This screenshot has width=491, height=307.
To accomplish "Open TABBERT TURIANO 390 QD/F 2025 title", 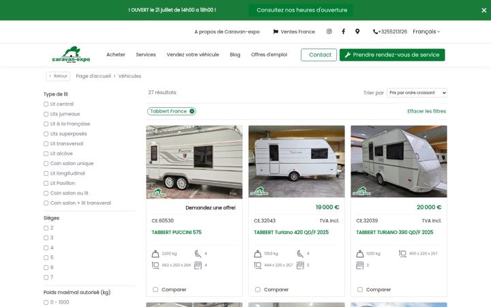I will pyautogui.click(x=395, y=232).
